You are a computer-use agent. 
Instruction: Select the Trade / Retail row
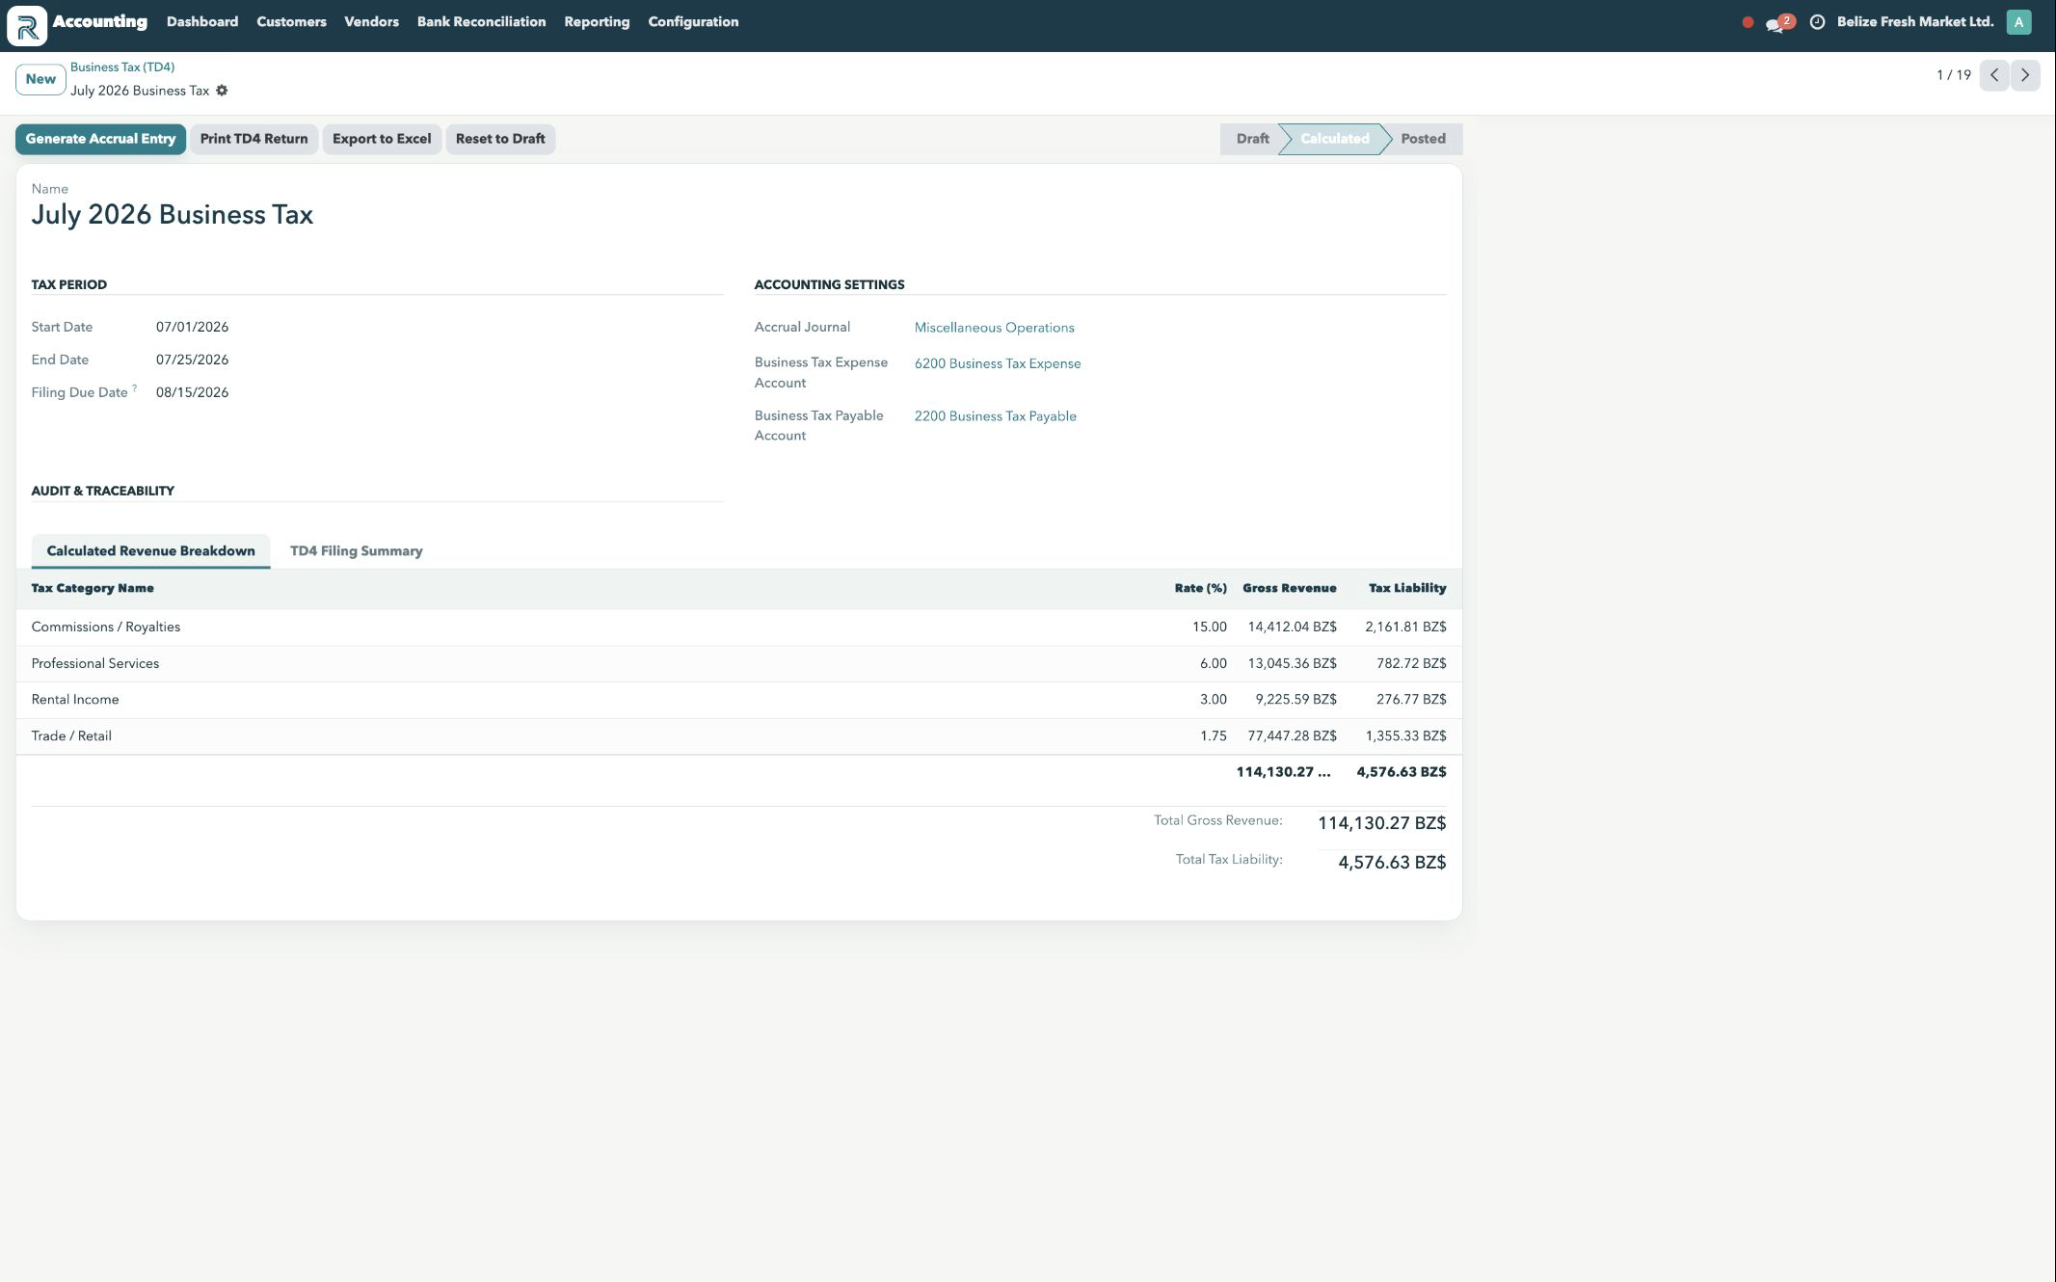pyautogui.click(x=738, y=736)
